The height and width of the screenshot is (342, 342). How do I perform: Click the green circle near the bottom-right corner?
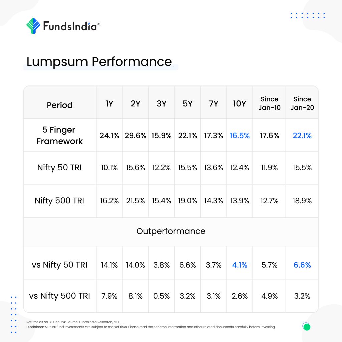click(x=306, y=326)
